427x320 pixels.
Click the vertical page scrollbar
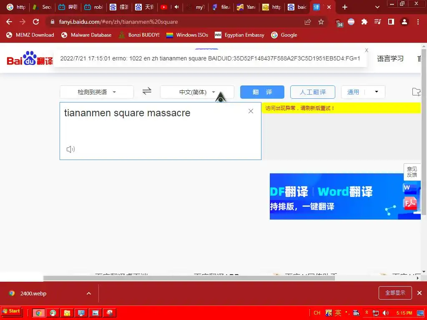(x=424, y=132)
